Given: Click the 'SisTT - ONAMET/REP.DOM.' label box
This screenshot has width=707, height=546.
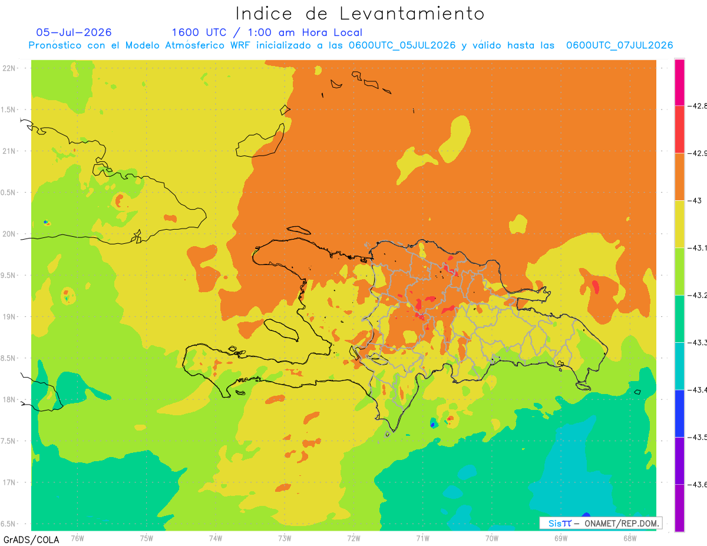Looking at the screenshot, I should pyautogui.click(x=600, y=523).
